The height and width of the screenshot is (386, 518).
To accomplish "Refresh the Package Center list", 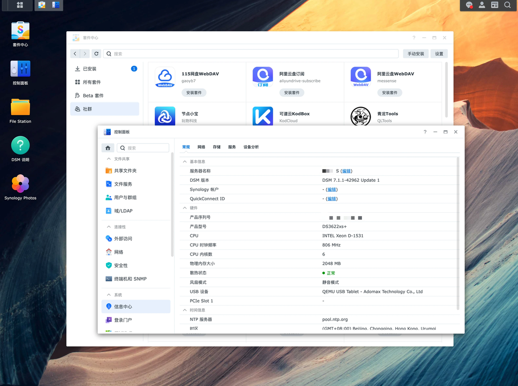I will point(96,53).
